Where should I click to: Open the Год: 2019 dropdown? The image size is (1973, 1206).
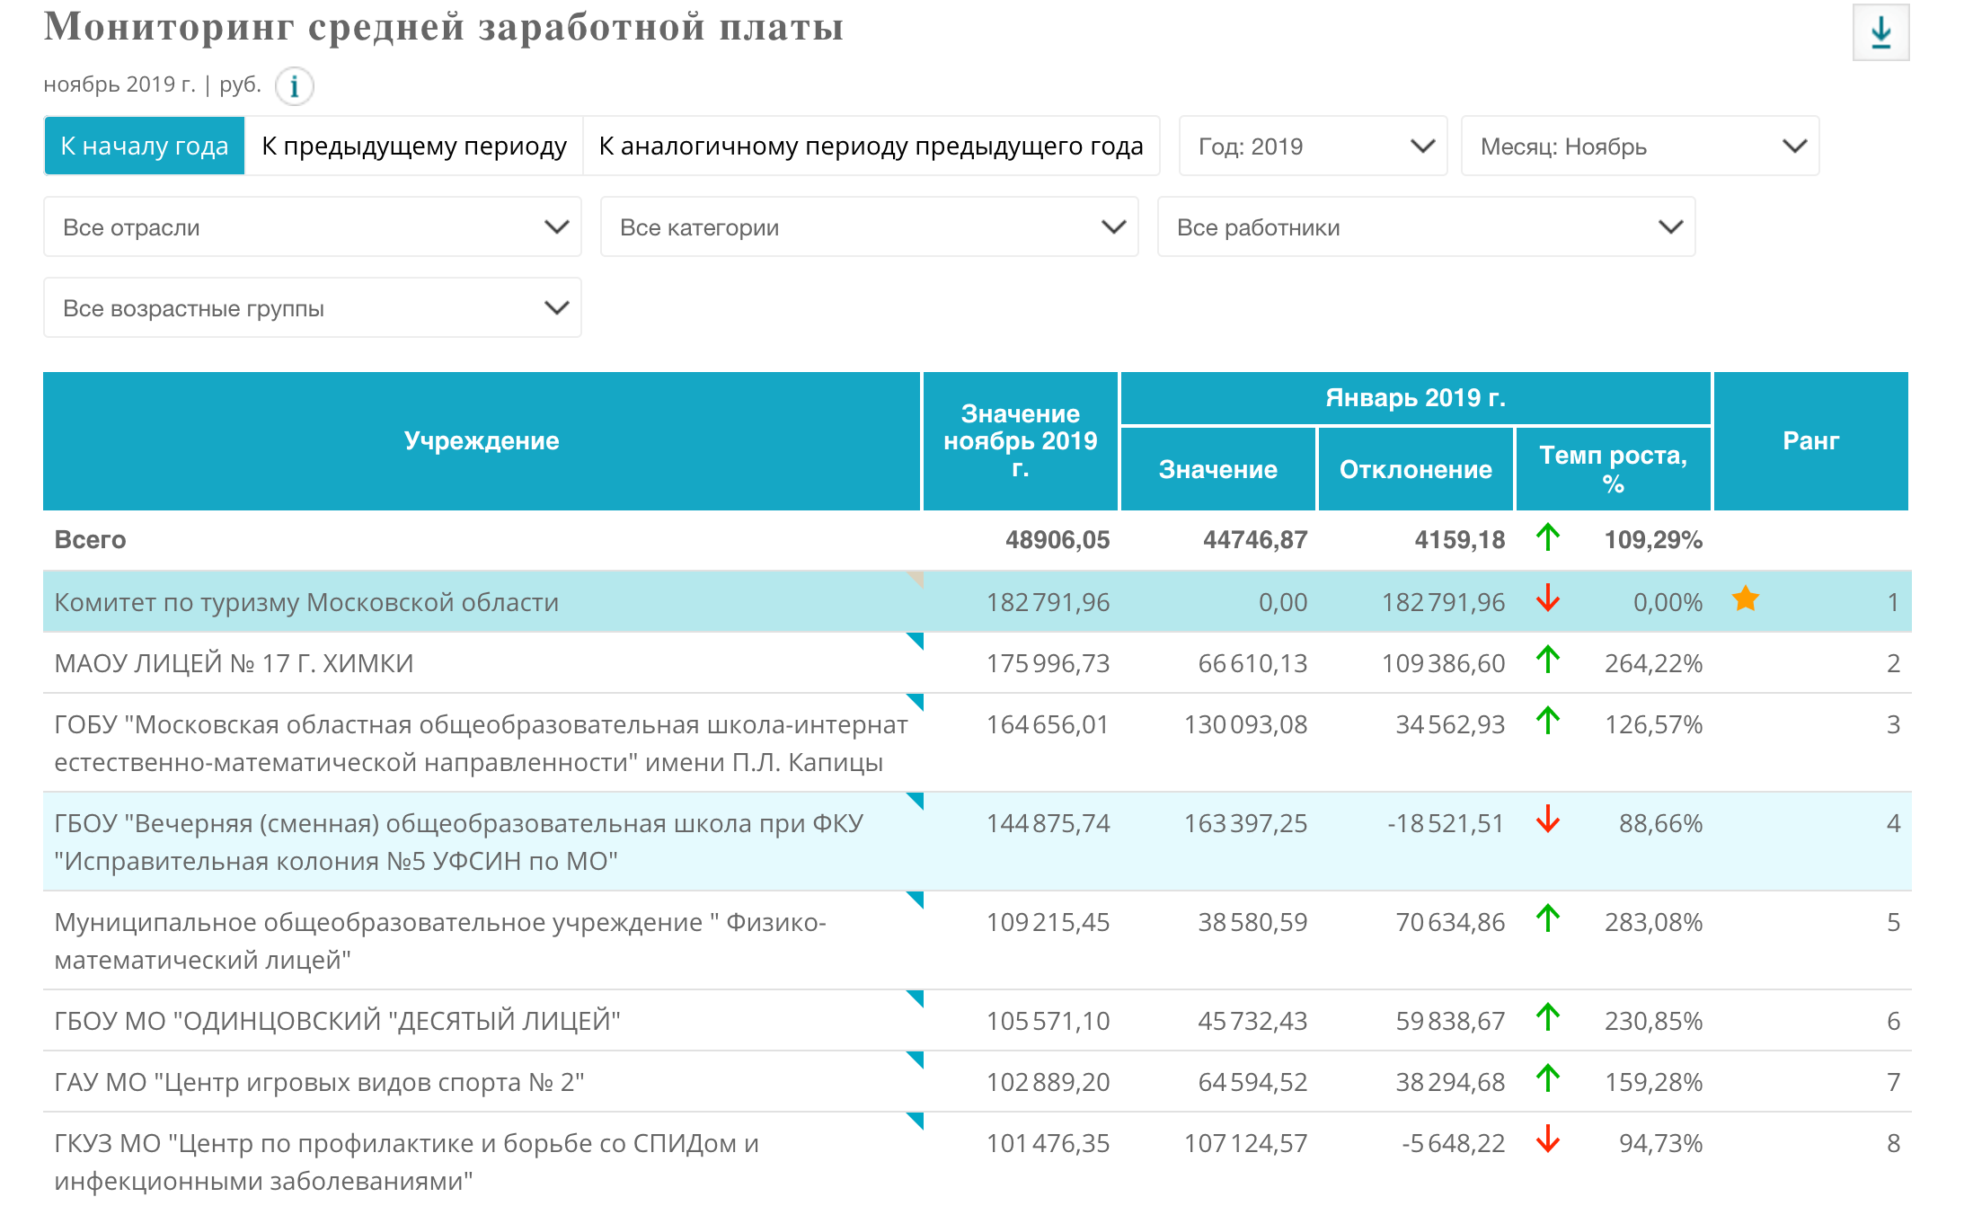click(x=1313, y=146)
